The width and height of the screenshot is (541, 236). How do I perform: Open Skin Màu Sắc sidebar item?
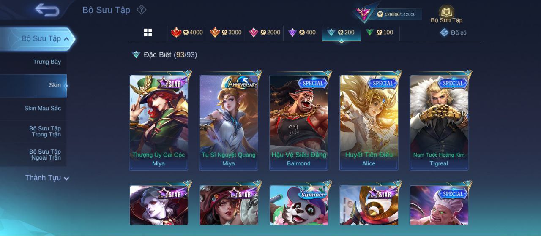[43, 108]
